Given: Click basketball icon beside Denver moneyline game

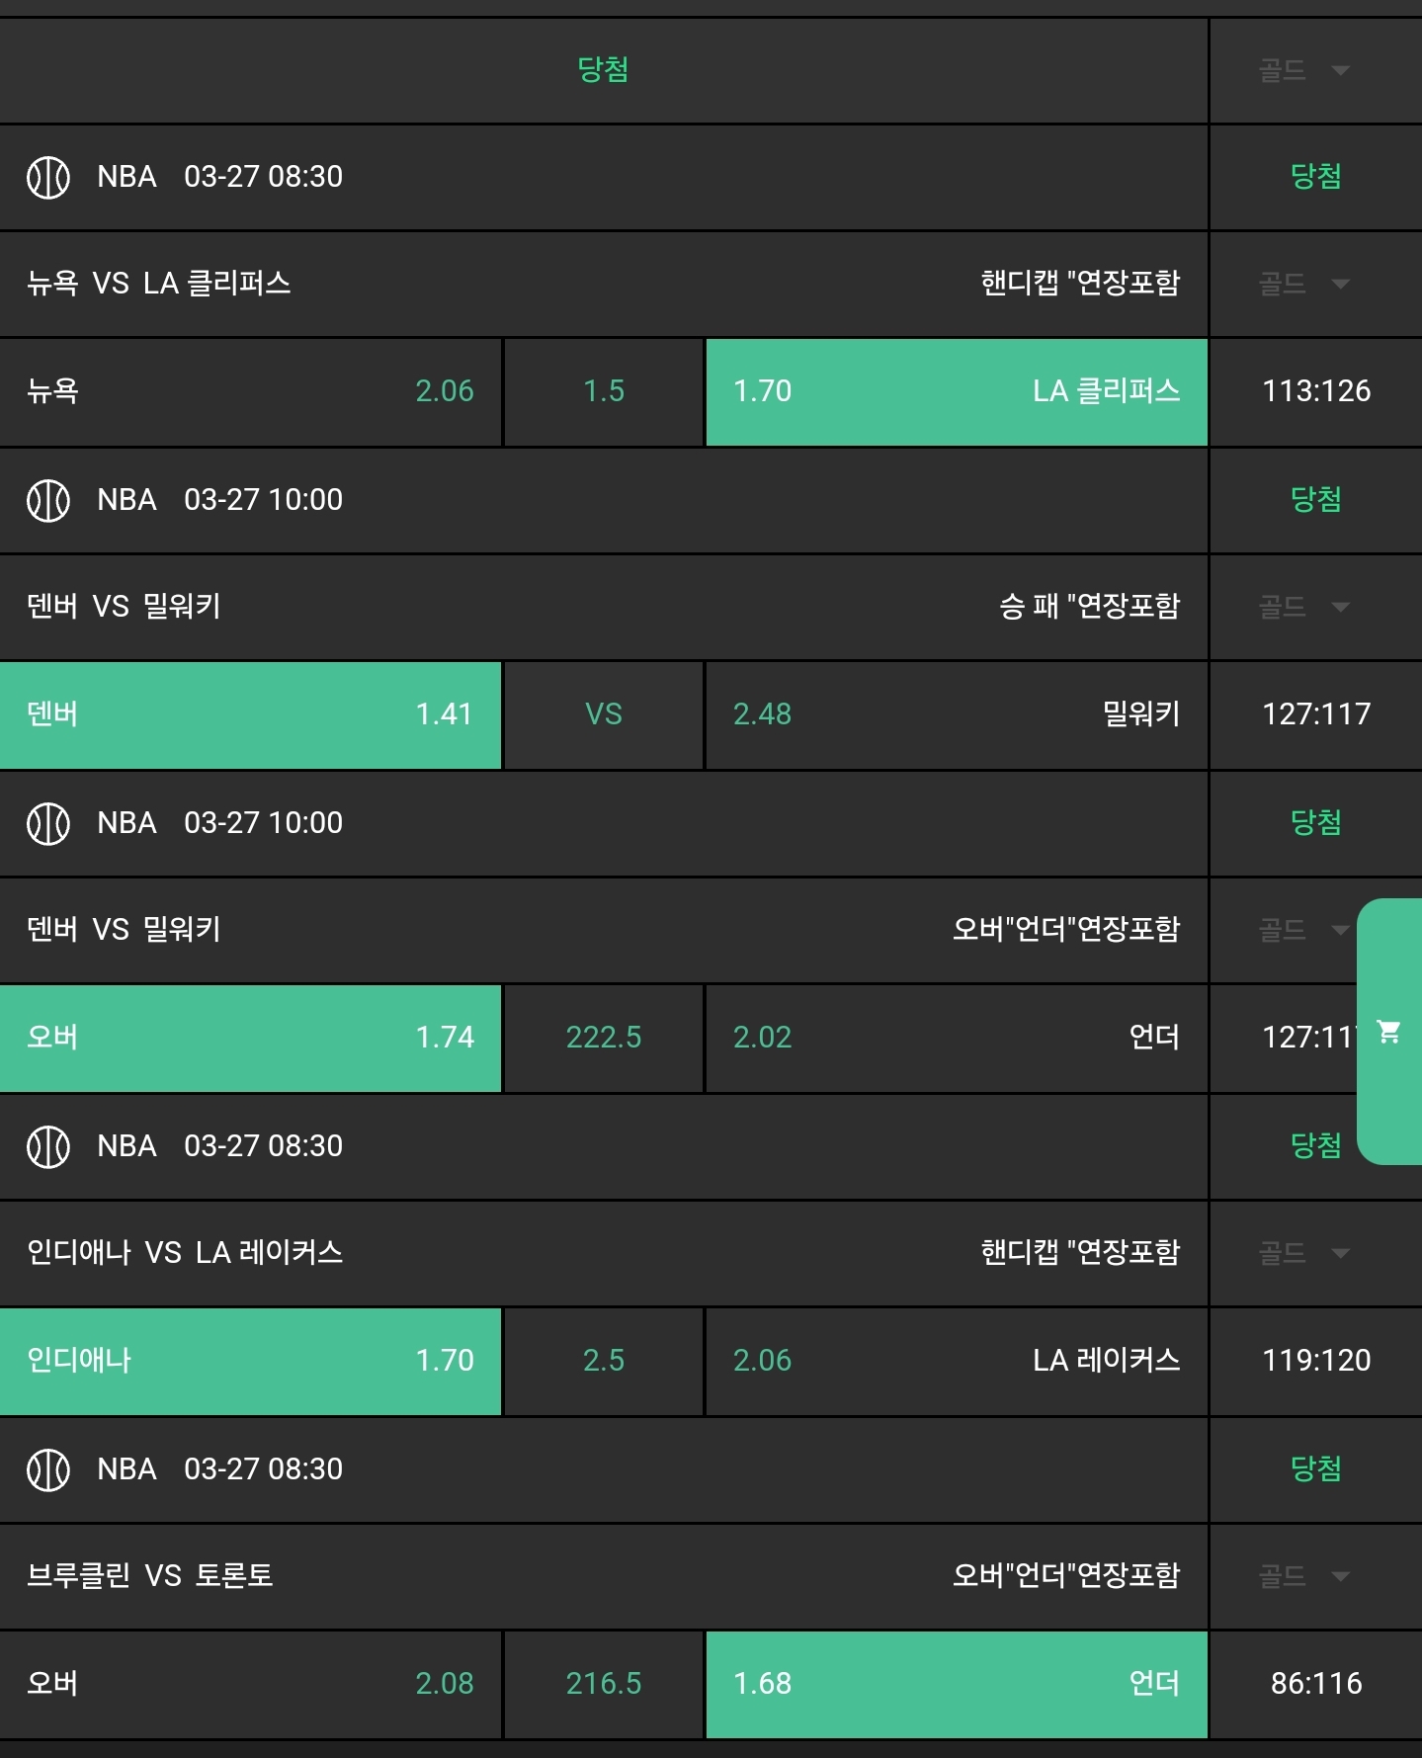Looking at the screenshot, I should click(x=47, y=500).
